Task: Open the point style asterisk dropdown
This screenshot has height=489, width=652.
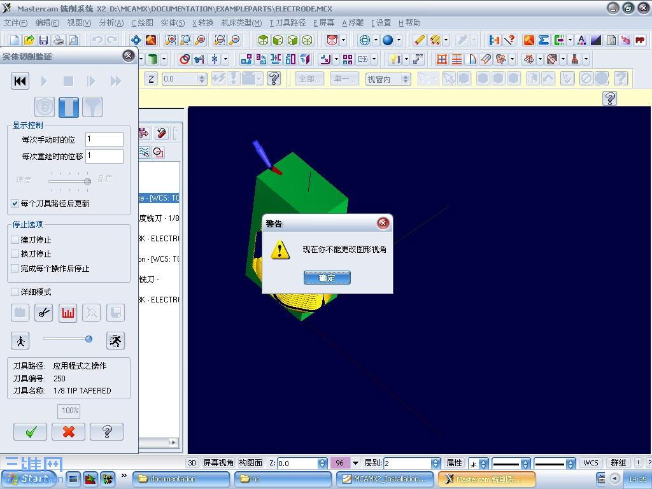Action: [x=483, y=464]
